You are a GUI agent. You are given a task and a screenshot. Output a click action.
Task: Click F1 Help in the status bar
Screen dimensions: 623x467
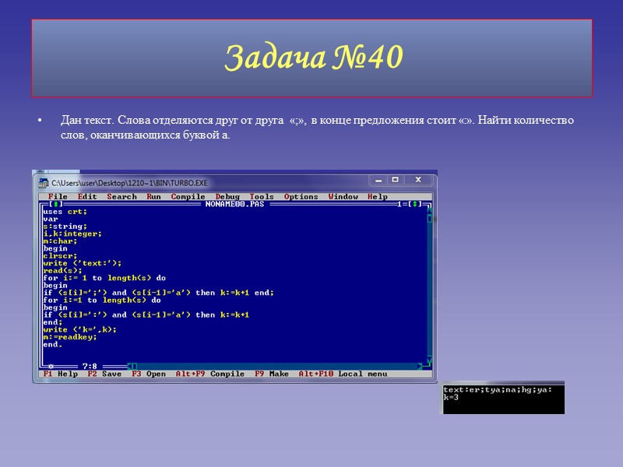[61, 374]
